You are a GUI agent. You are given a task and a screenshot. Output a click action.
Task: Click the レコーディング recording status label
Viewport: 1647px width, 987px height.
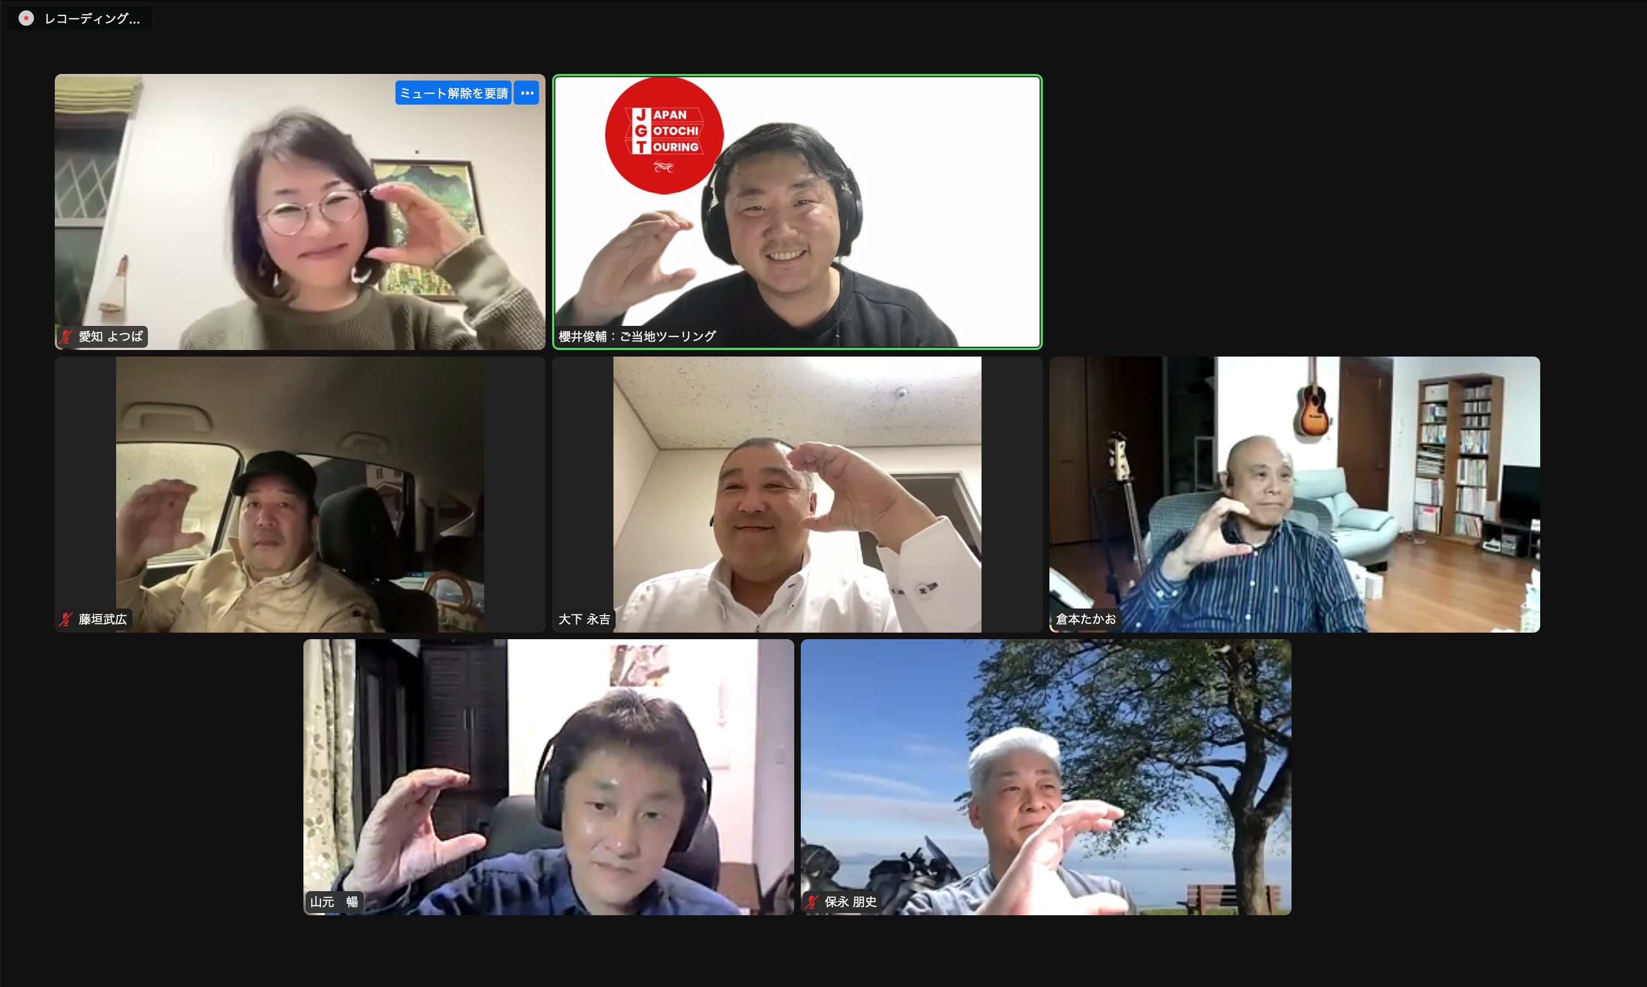pos(92,19)
